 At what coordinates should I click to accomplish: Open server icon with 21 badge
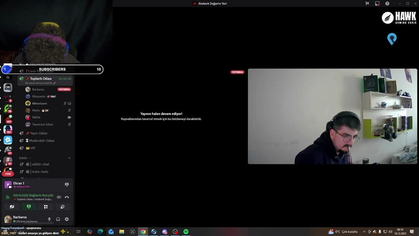click(x=8, y=150)
